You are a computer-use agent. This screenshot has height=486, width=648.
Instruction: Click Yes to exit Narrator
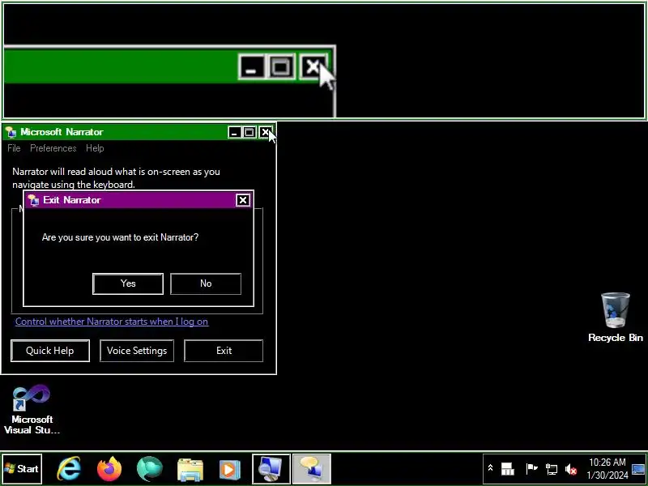pyautogui.click(x=128, y=283)
